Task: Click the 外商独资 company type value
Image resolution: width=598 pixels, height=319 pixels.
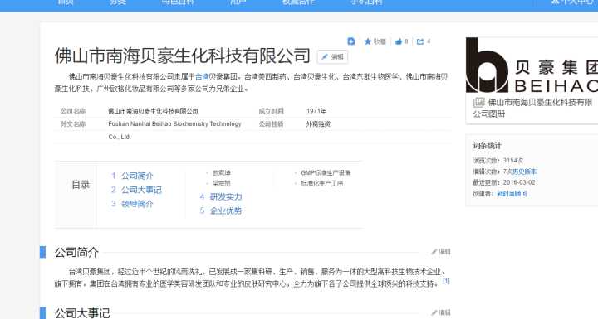Action: pos(318,124)
